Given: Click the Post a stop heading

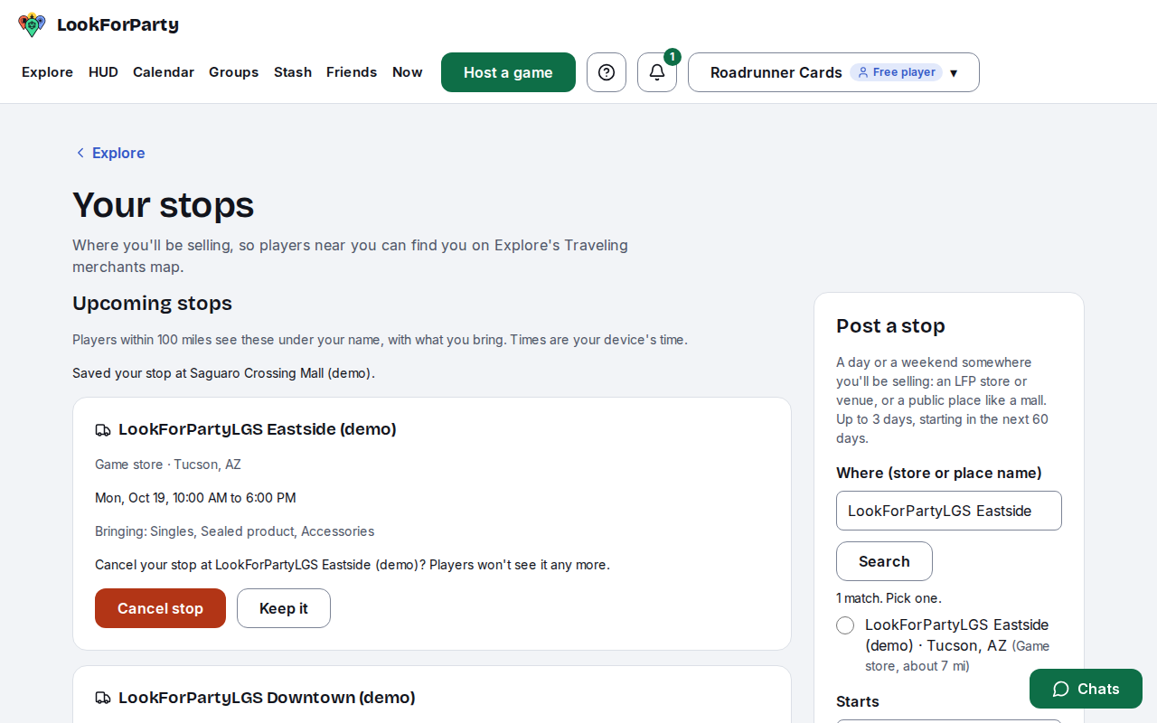Looking at the screenshot, I should [x=890, y=326].
